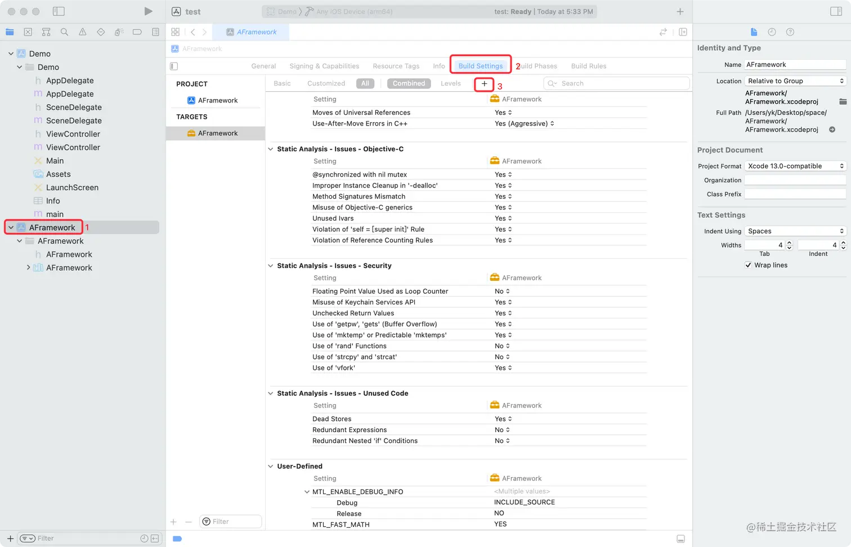Open the History inspector clock icon
This screenshot has height=547, width=851.
pos(772,32)
